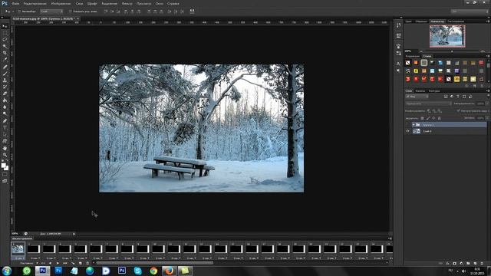
Task: Open the Окно menu
Action: 160,3
